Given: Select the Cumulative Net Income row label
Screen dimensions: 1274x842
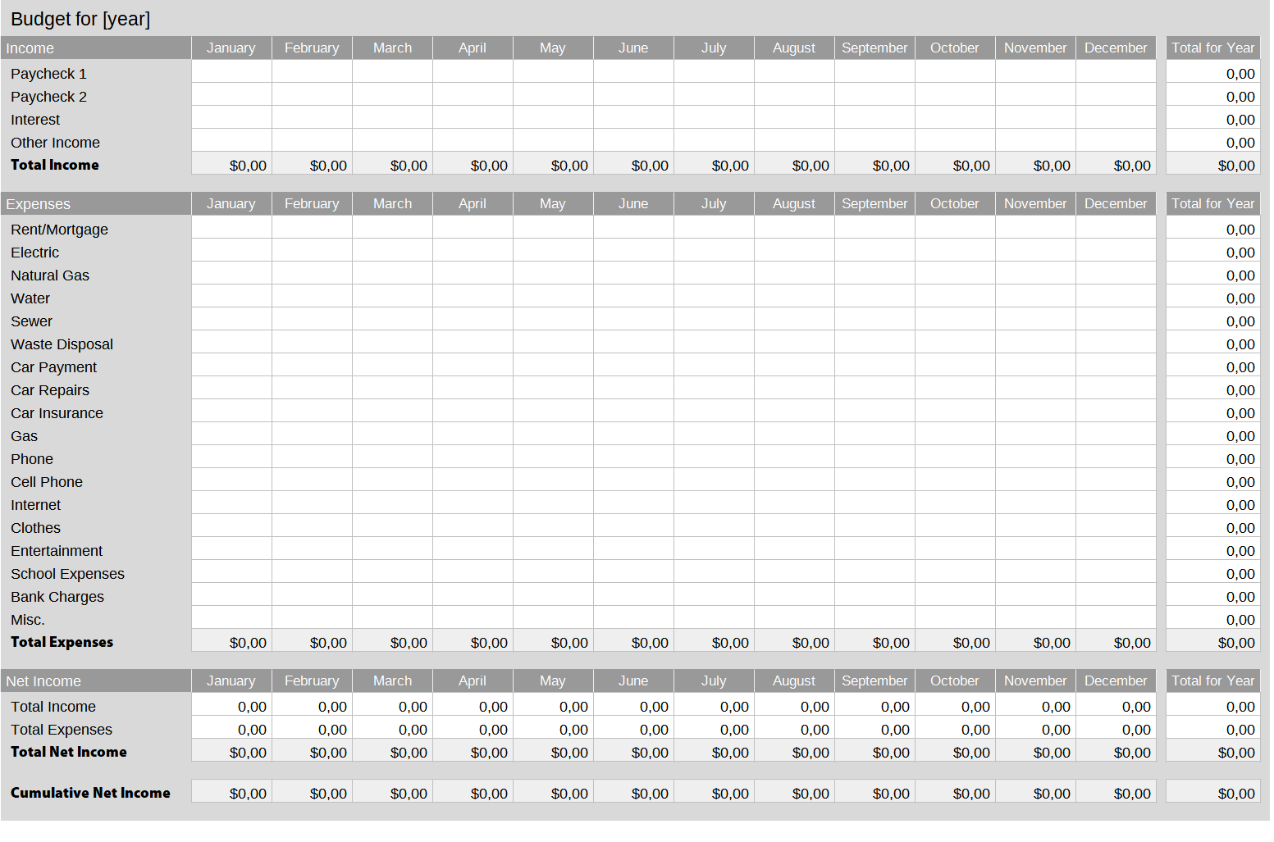Looking at the screenshot, I should 90,792.
